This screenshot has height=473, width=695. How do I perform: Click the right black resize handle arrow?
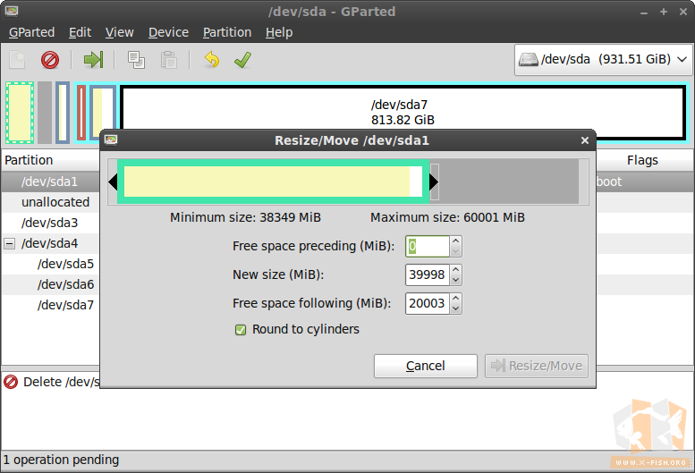434,182
